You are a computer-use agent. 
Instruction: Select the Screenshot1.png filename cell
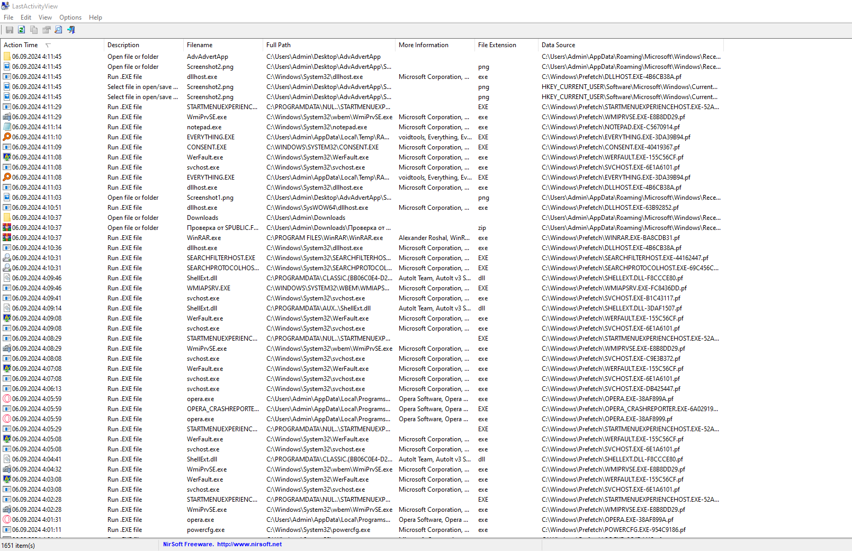point(210,198)
